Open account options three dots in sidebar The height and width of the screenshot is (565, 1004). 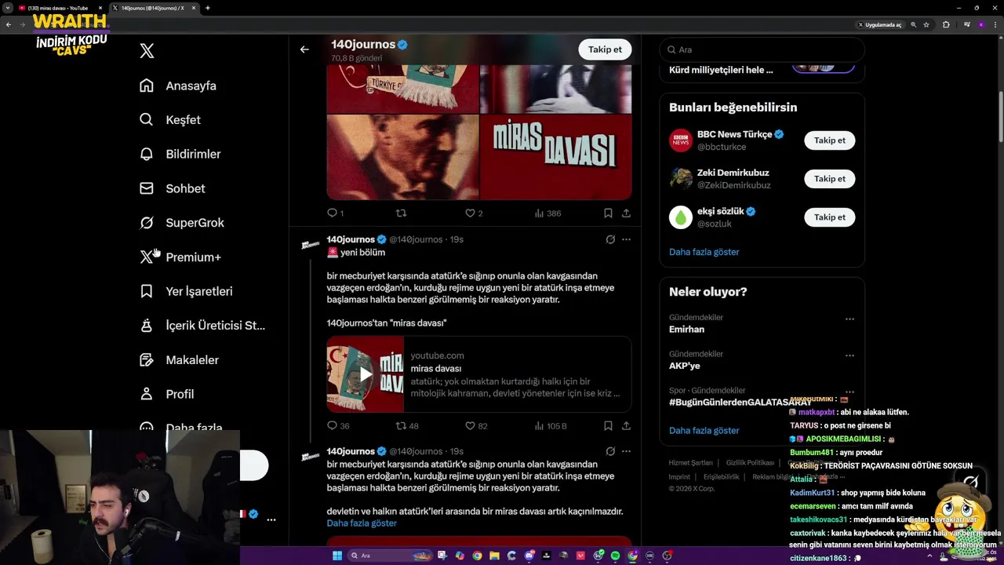pyautogui.click(x=271, y=519)
